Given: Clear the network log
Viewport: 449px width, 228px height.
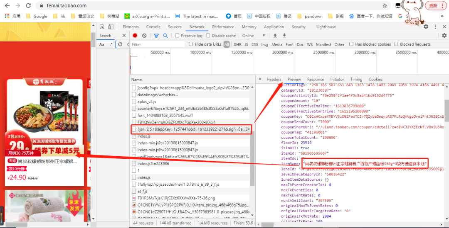Looking at the screenshot, I should coord(144,36).
